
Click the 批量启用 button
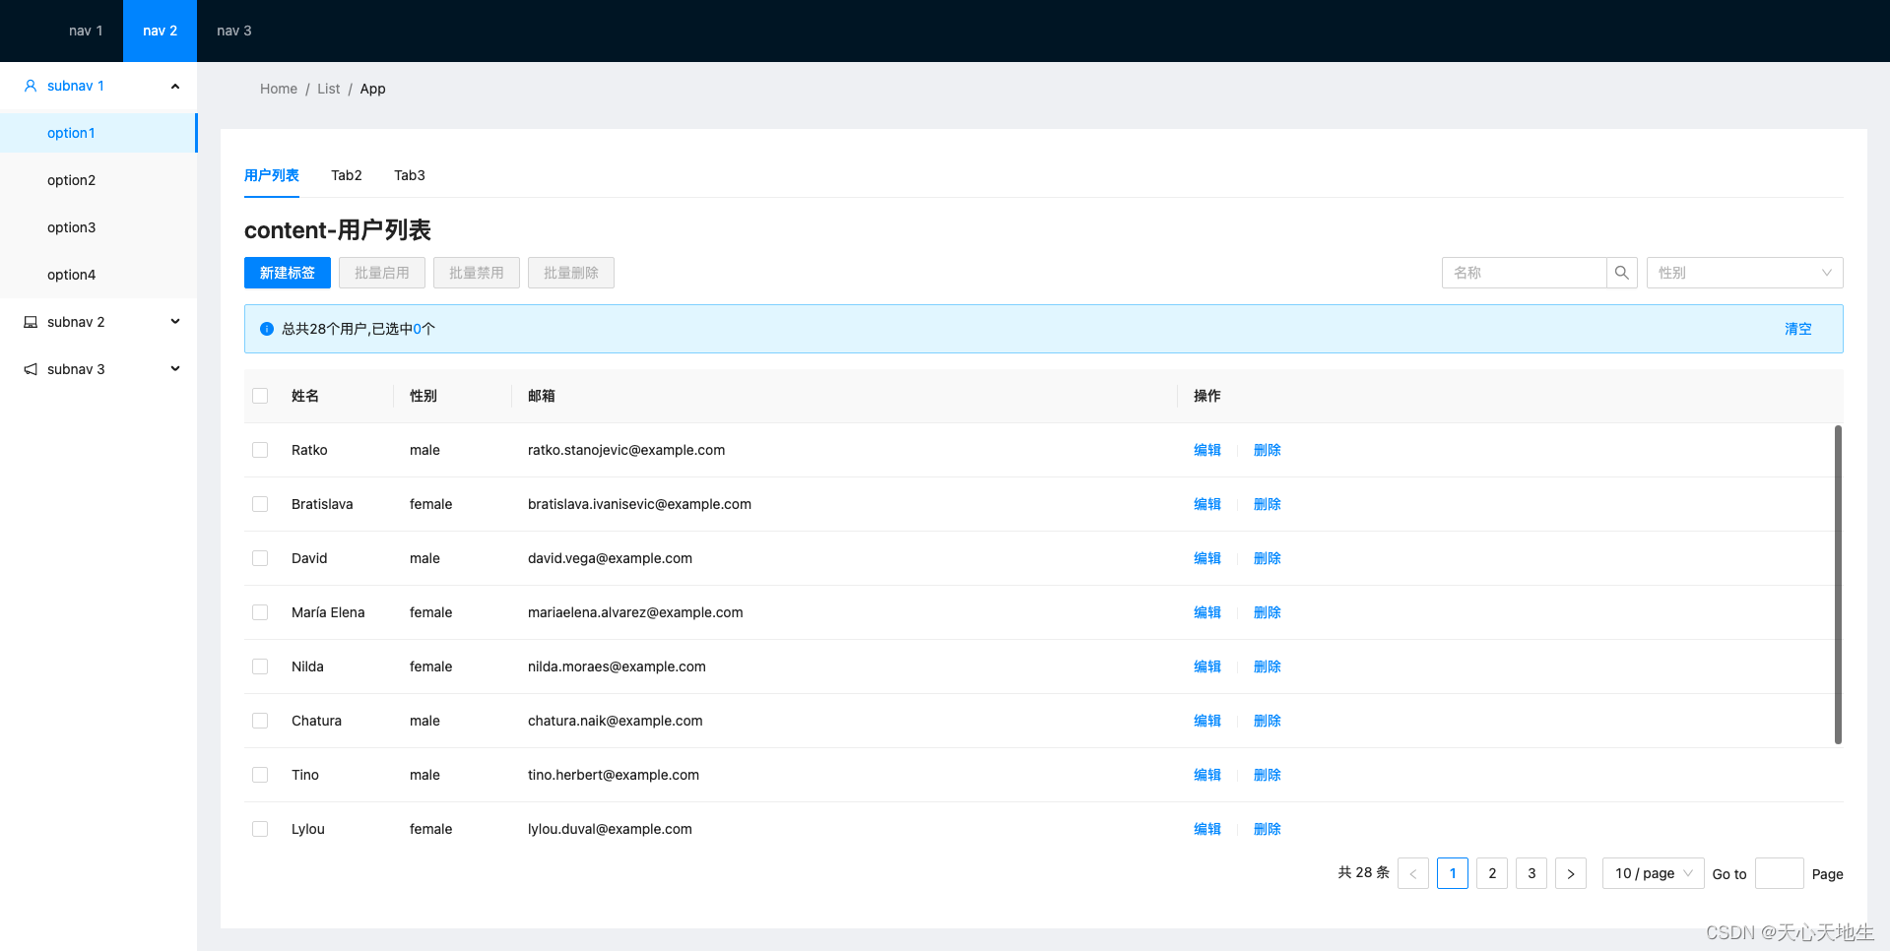382,273
